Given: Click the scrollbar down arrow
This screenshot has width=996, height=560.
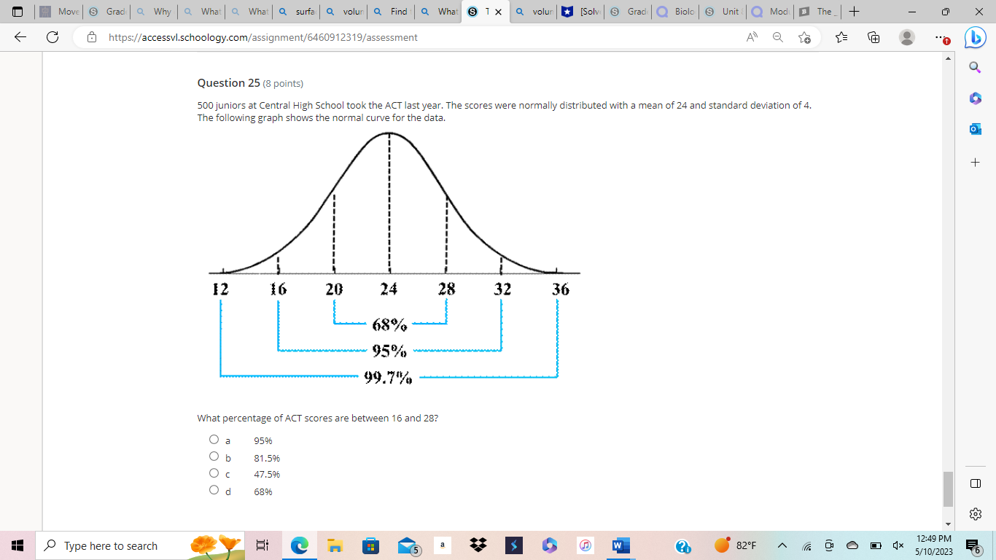Looking at the screenshot, I should click(x=948, y=524).
